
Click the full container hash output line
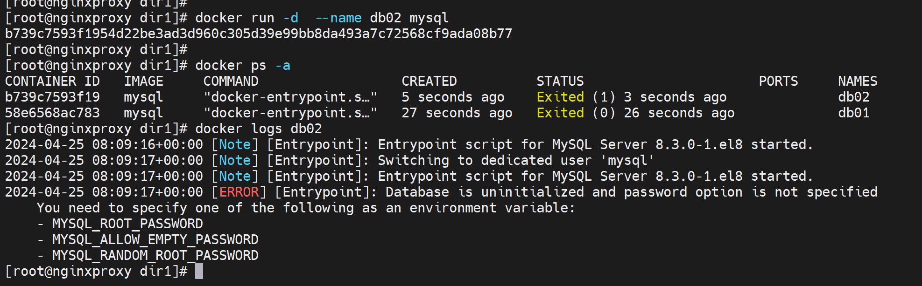(258, 34)
